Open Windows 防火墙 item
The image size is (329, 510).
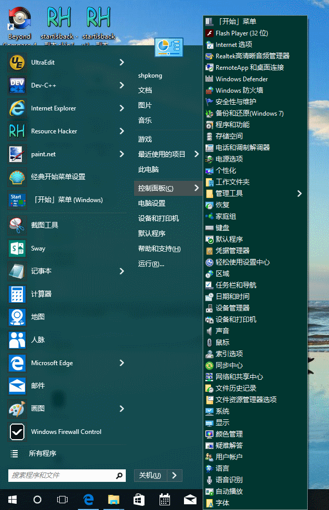255,91
